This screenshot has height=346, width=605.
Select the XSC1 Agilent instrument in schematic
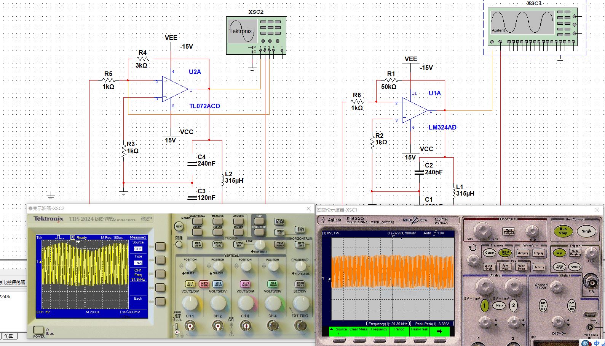point(533,26)
